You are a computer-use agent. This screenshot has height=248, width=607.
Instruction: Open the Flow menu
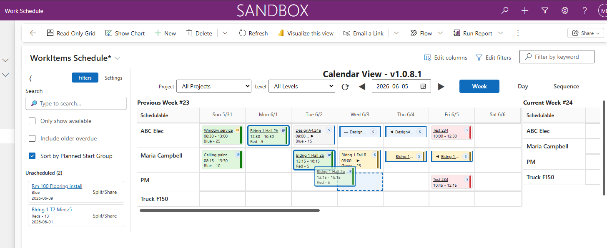click(x=426, y=33)
